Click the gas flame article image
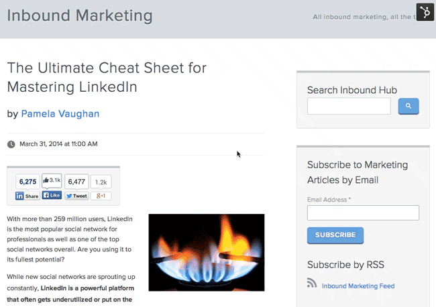436x307 pixels. (206, 252)
